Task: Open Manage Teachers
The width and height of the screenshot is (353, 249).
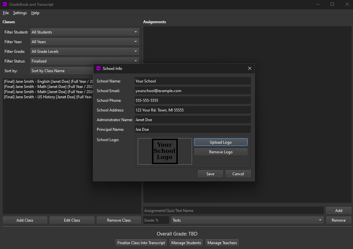Action: click(x=222, y=243)
